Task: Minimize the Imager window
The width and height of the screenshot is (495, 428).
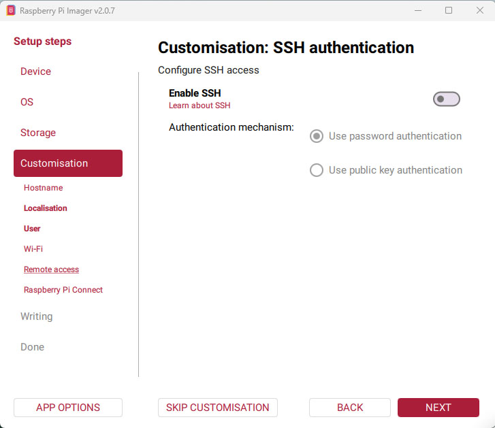Action: [x=418, y=10]
